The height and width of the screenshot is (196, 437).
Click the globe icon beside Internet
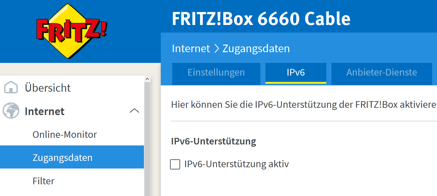click(11, 111)
